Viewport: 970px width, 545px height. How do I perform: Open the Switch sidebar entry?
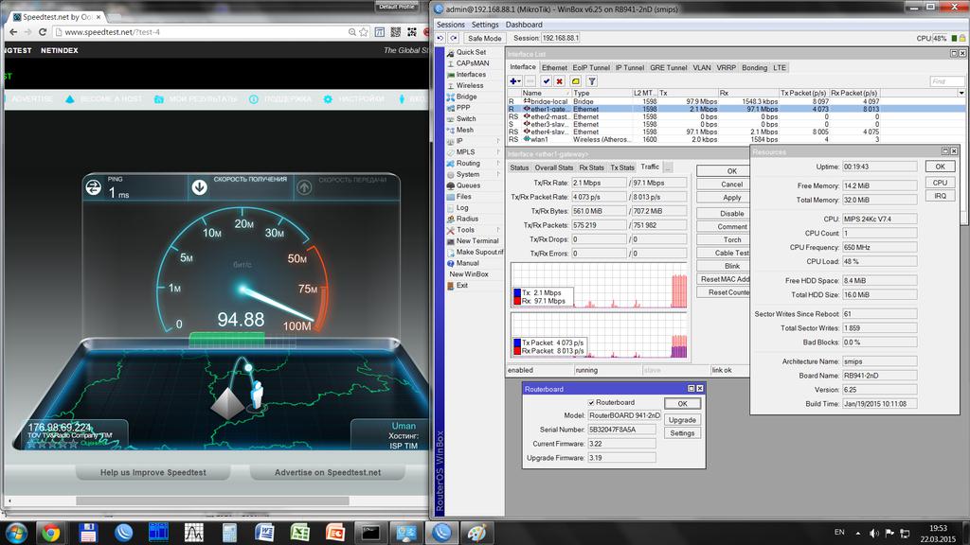pos(466,119)
